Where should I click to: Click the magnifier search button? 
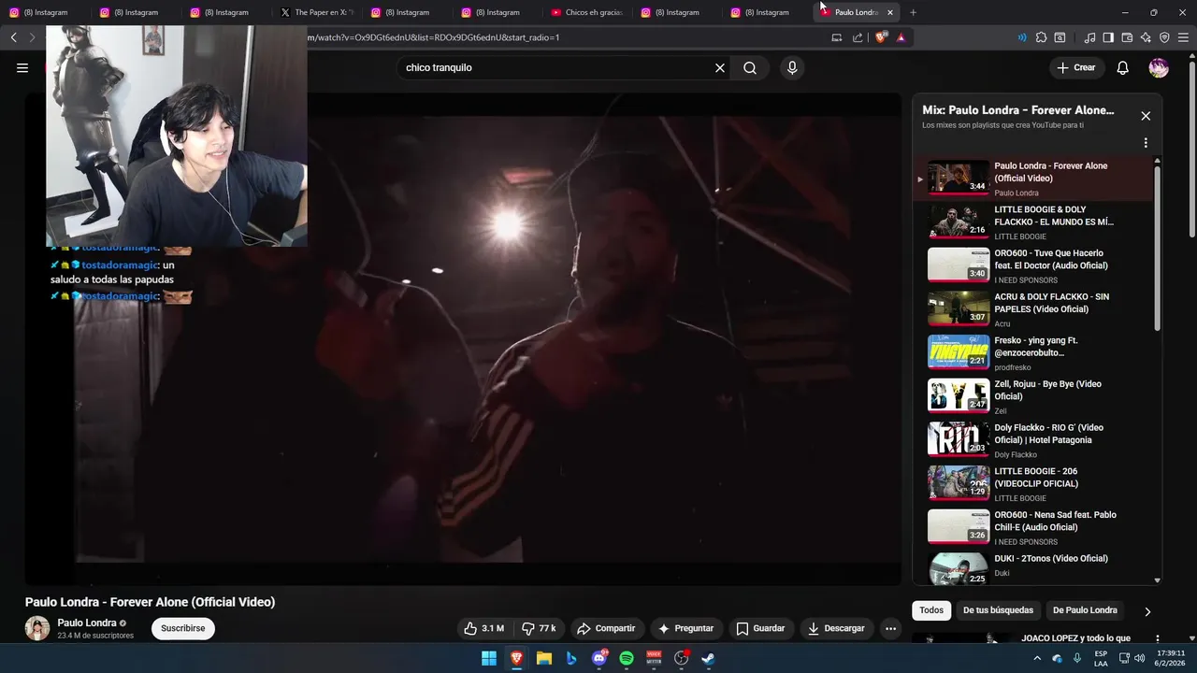pos(750,67)
